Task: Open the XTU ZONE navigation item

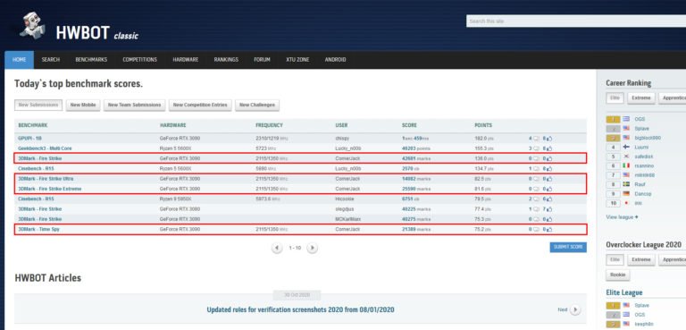Action: (x=297, y=60)
